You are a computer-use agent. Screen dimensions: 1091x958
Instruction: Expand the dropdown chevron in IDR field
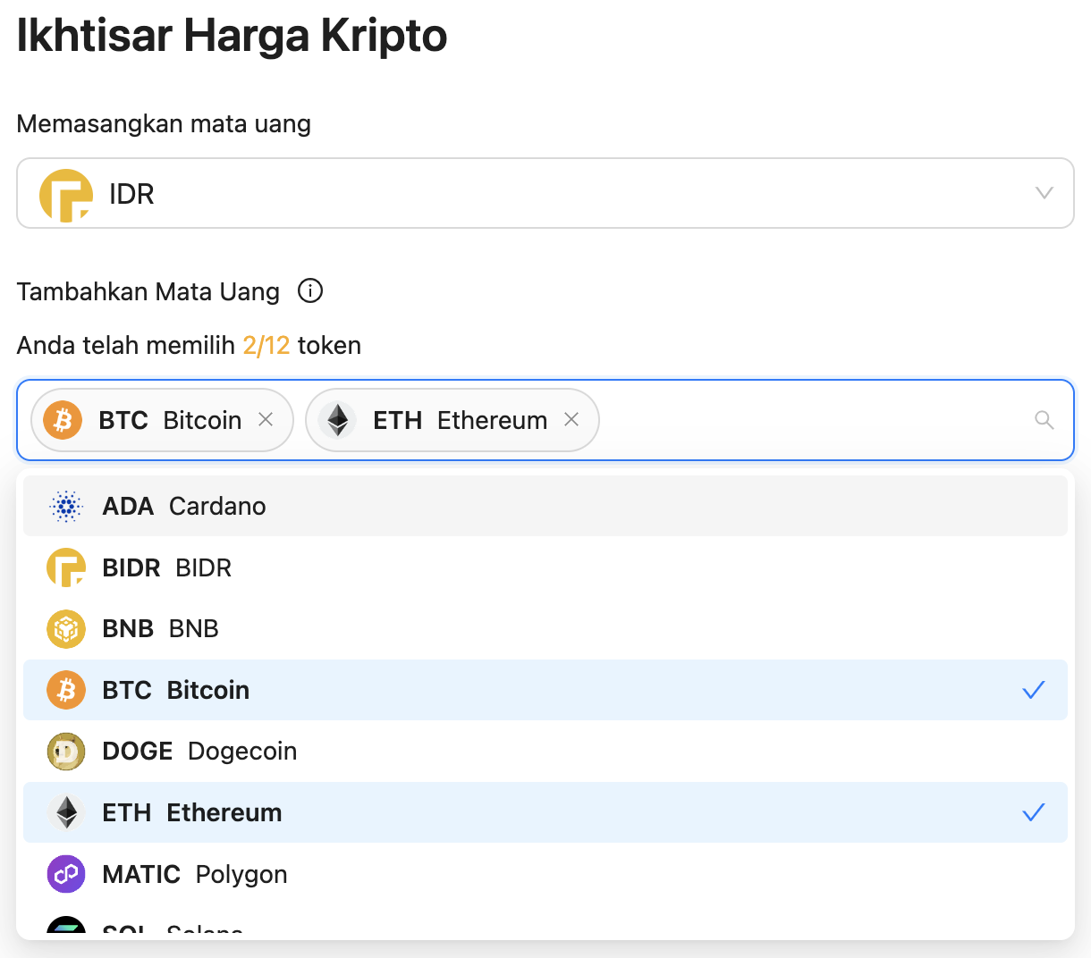coord(1044,193)
